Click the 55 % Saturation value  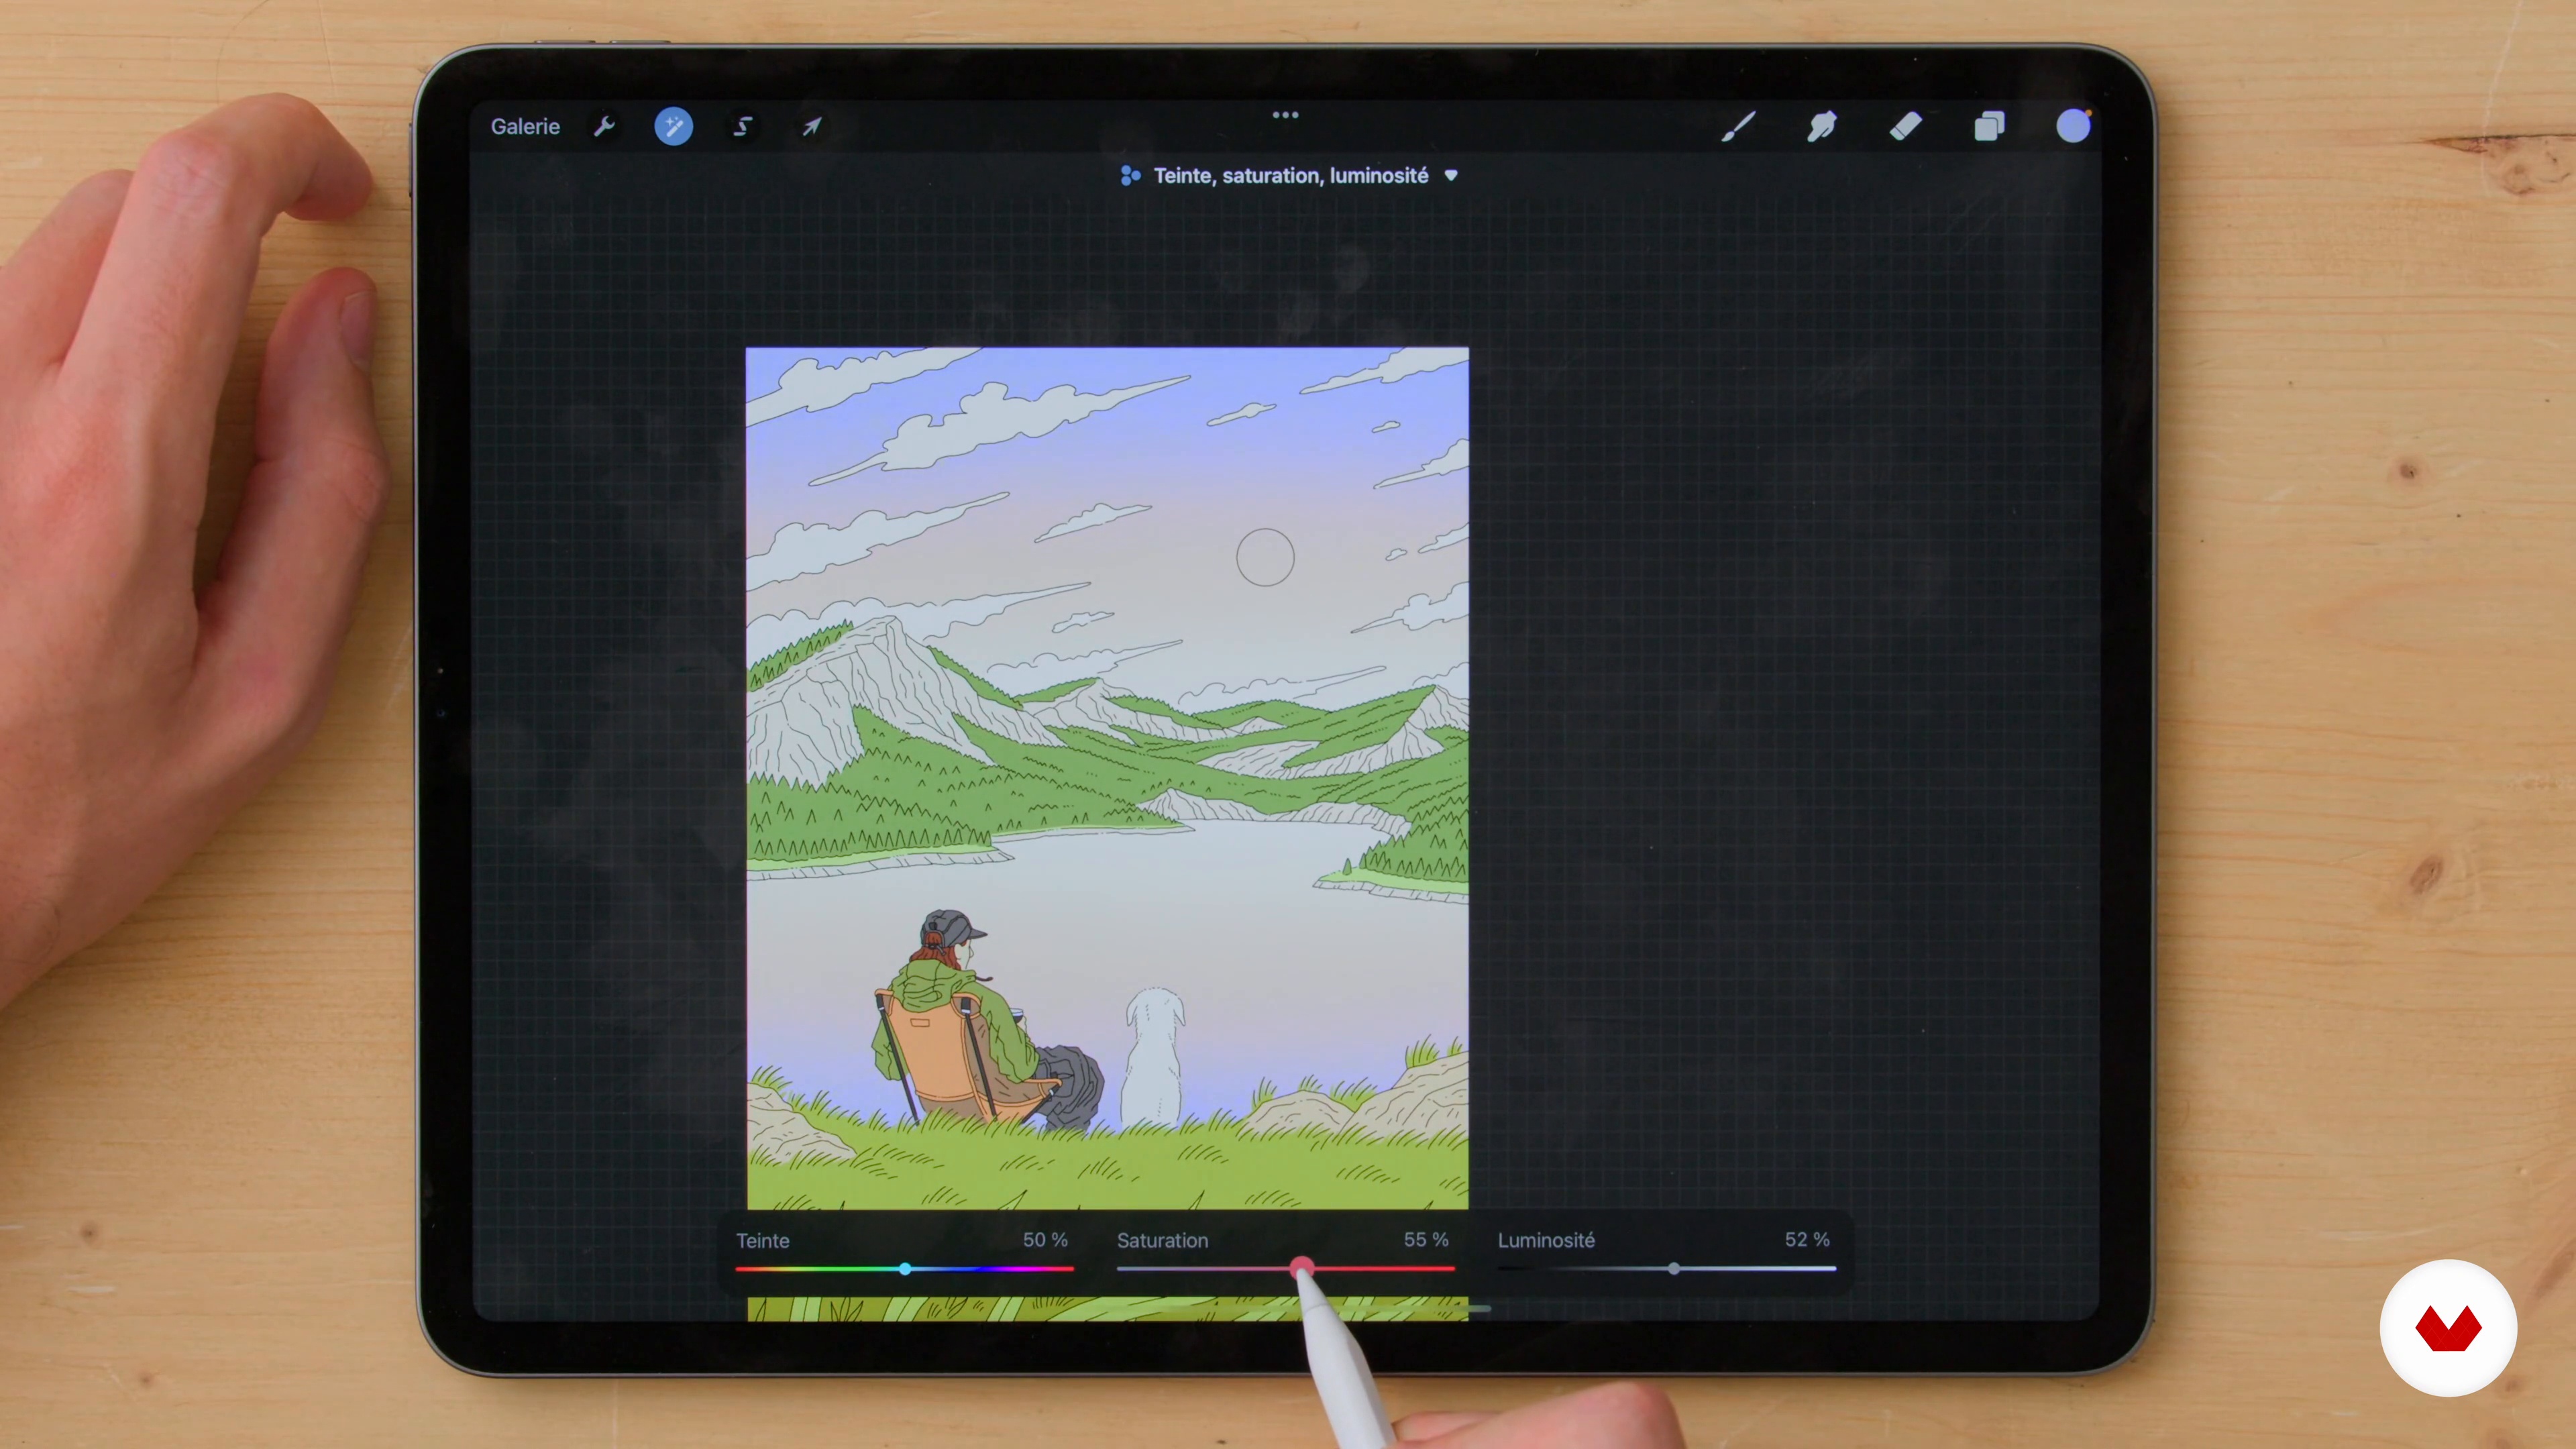[x=1426, y=1240]
